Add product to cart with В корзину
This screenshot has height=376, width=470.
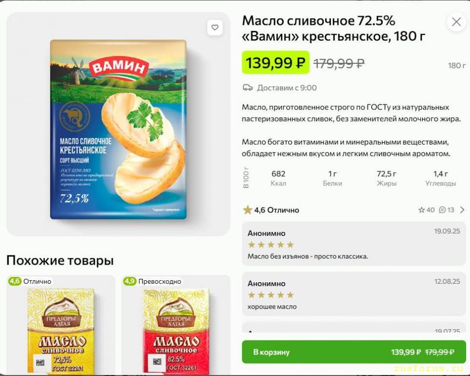point(353,352)
